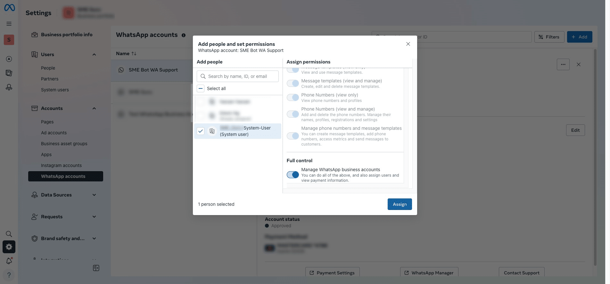Click the Accounts section box icon
Viewport: 610px width, 284px height.
pyautogui.click(x=35, y=108)
